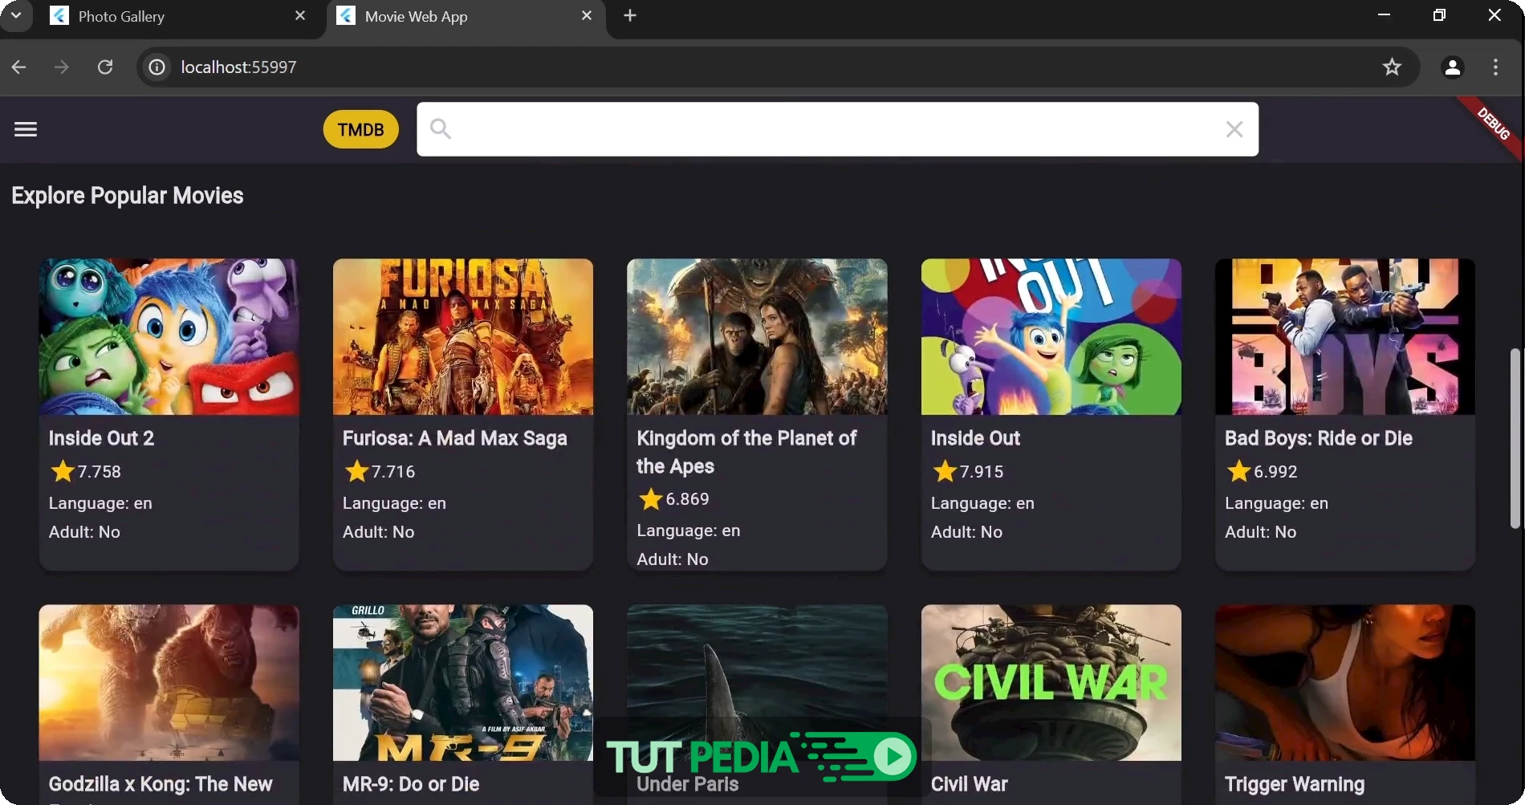Click the star icon beside rating 7.915
The width and height of the screenshot is (1525, 805).
coord(945,471)
